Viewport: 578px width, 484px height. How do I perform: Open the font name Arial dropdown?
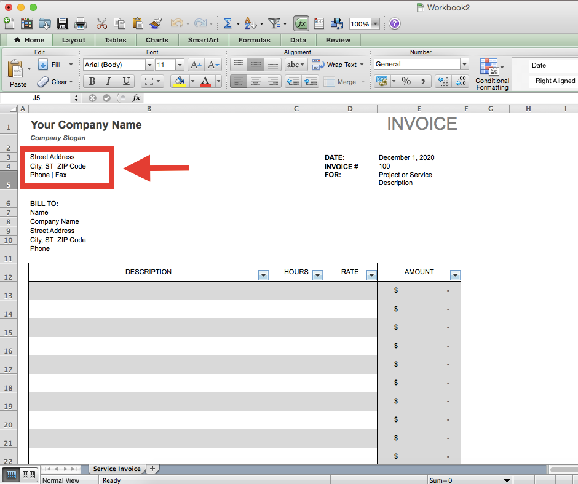pos(149,65)
